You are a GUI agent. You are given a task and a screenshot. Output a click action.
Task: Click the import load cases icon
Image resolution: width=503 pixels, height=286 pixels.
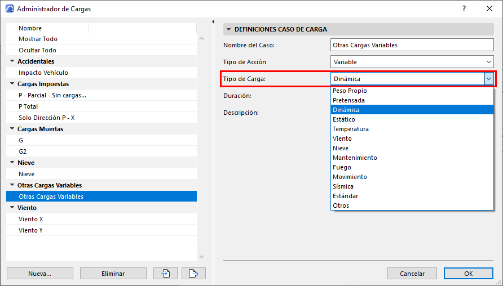click(166, 274)
